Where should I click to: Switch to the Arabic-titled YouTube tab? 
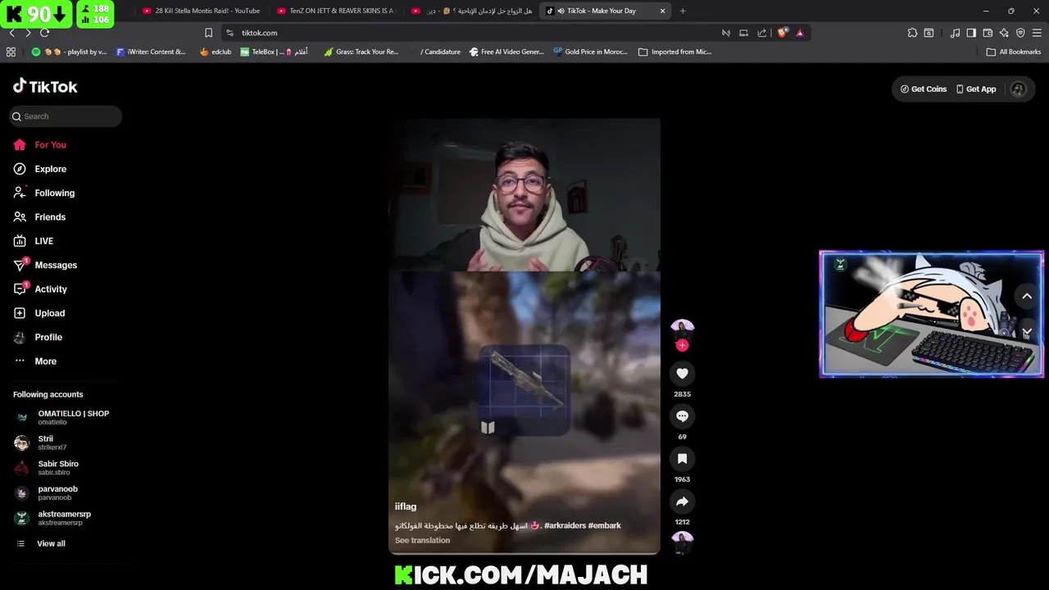click(472, 11)
